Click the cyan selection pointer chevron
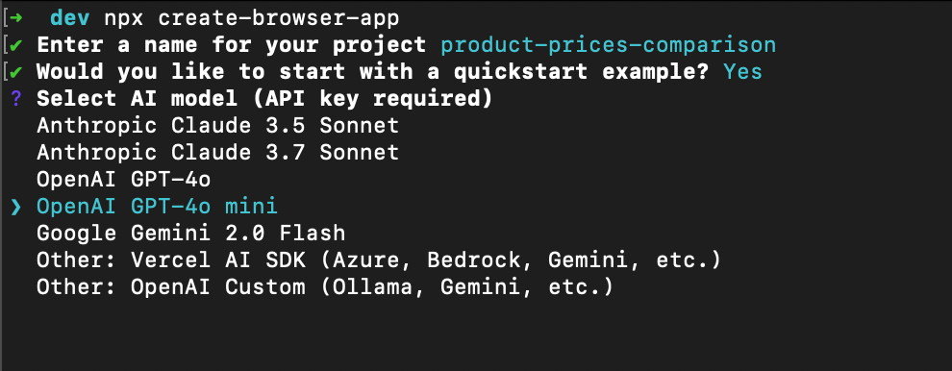 click(x=16, y=207)
